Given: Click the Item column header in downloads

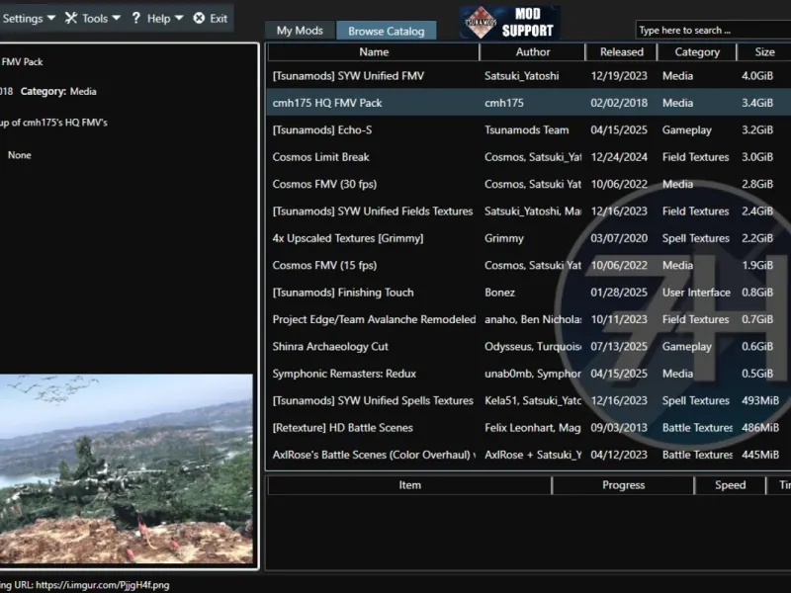Looking at the screenshot, I should point(409,485).
